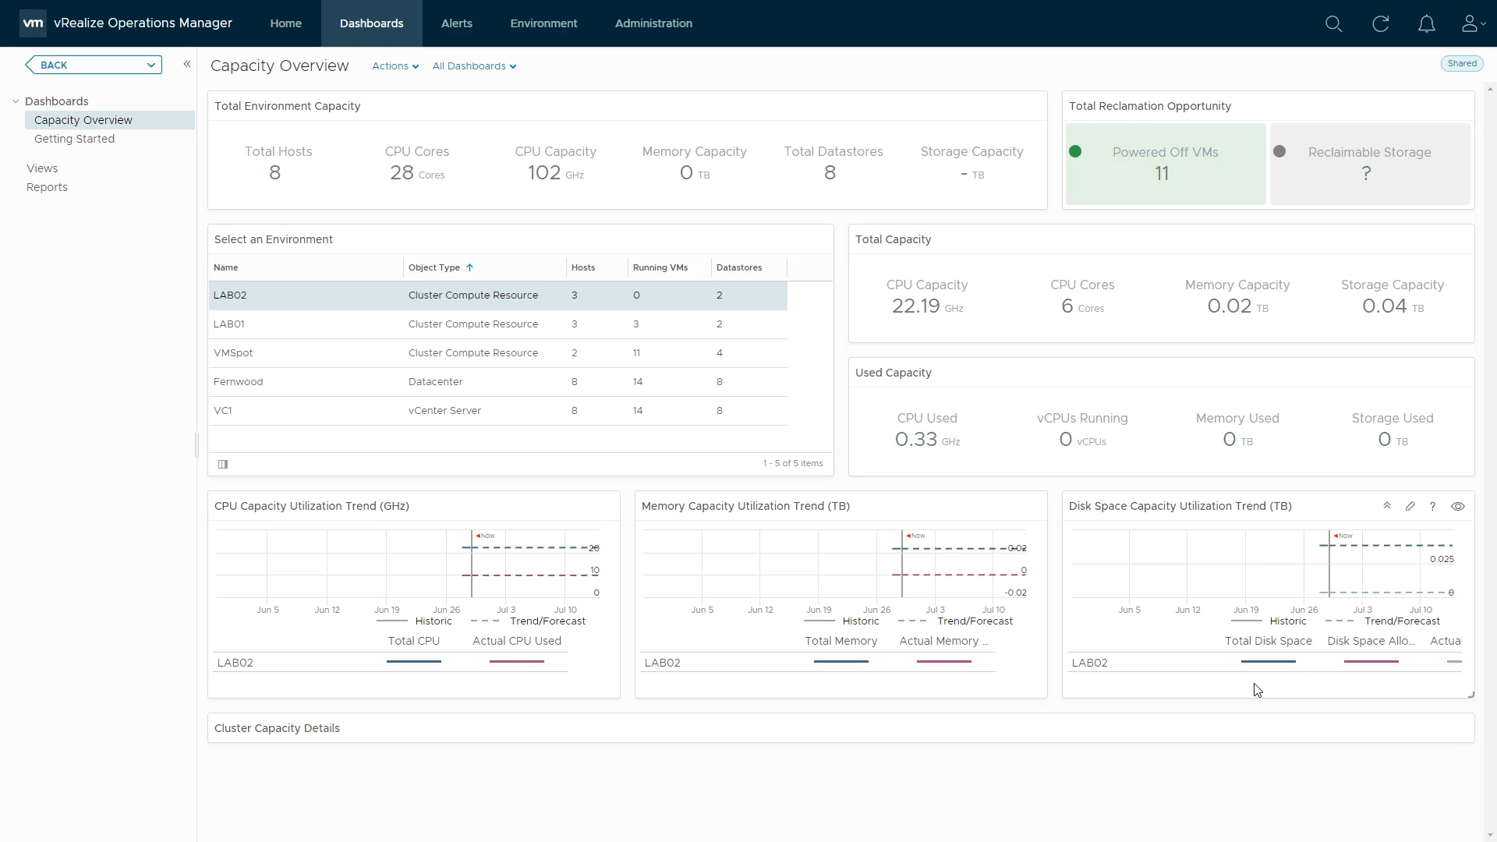Viewport: 1497px width, 842px height.
Task: Open the user account menu icon
Action: pyautogui.click(x=1473, y=23)
